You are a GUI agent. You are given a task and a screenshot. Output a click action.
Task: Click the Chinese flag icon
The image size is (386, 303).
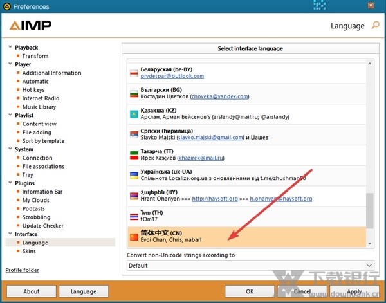coord(134,237)
